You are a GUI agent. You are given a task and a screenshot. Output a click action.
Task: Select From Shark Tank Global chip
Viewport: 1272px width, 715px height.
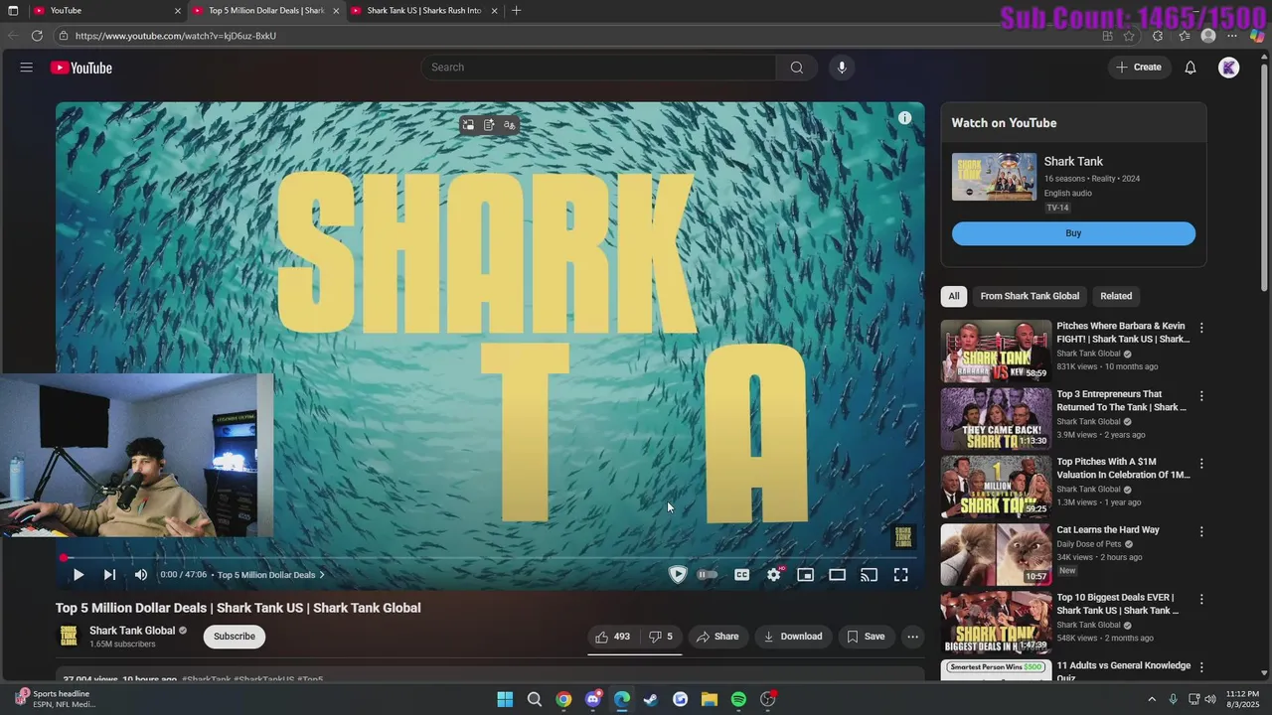tap(1030, 296)
